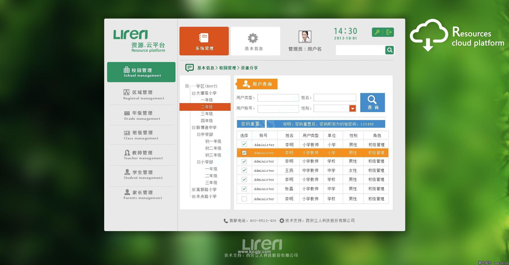Viewport: 509px width, 265px height.
Task: Click the logout exit icon
Action: pyautogui.click(x=389, y=32)
